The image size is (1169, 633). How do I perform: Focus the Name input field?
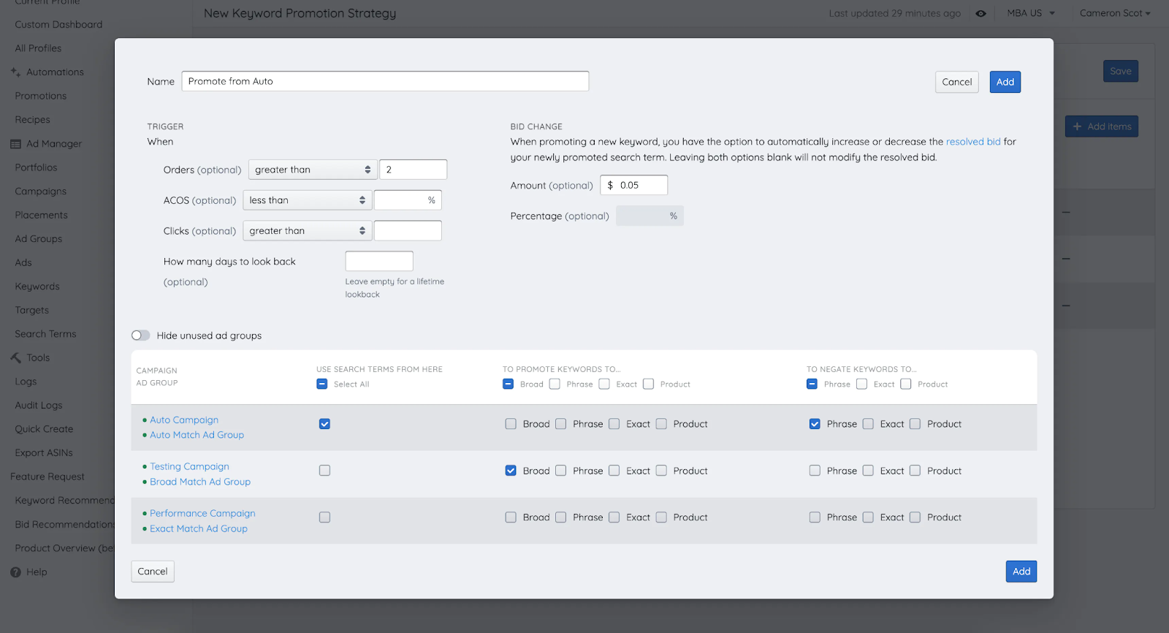coord(385,81)
